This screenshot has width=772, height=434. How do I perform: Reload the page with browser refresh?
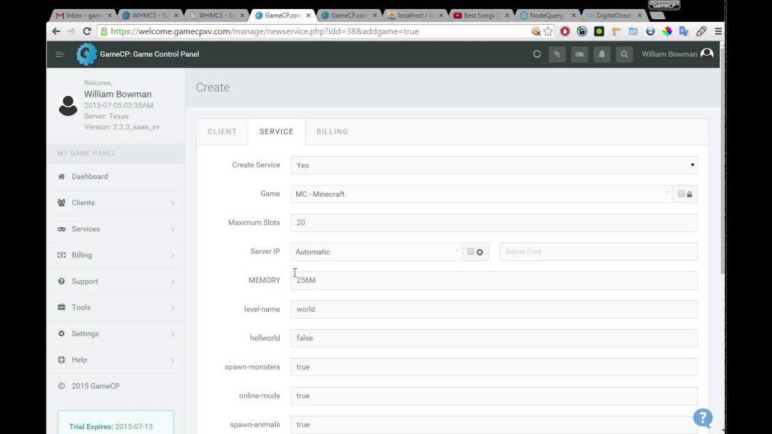[87, 31]
